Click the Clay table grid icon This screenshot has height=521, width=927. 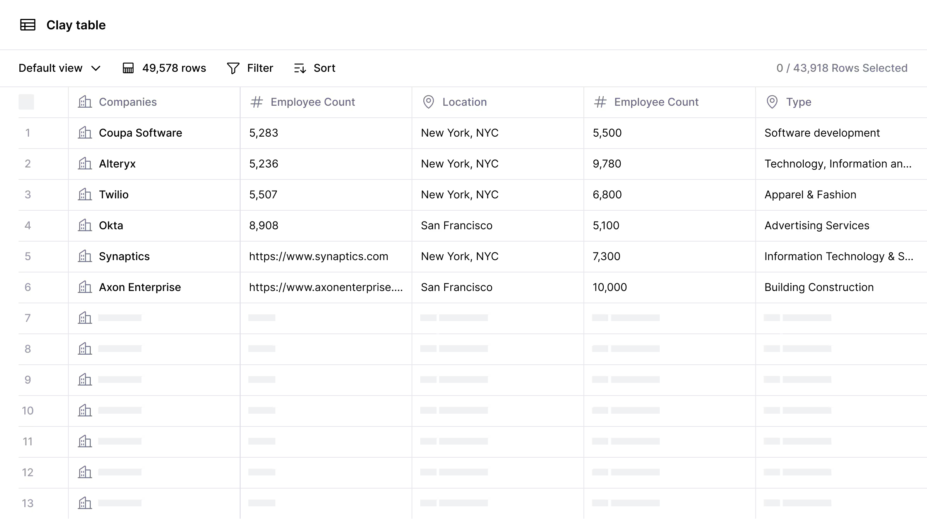(x=27, y=25)
